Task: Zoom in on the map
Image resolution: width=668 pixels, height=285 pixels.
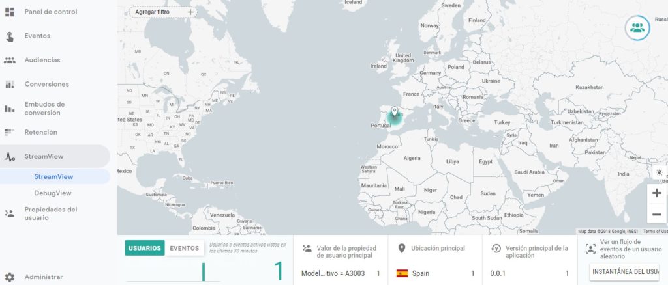Action: tap(656, 193)
